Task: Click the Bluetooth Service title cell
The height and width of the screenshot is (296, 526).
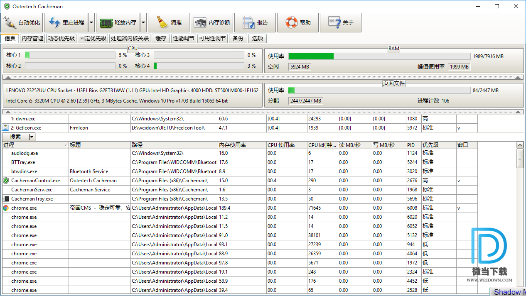Action: click(x=100, y=171)
